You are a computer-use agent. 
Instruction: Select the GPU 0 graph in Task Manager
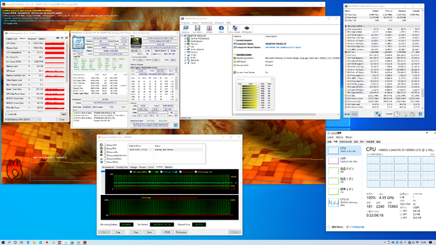333,202
